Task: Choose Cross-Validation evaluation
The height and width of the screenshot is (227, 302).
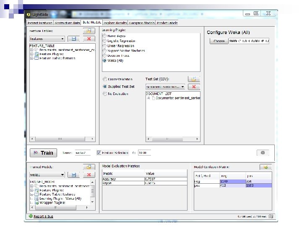Action: [105, 79]
